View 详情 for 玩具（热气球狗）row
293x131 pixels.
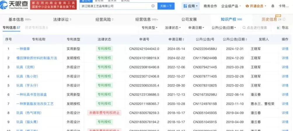(x=285, y=113)
